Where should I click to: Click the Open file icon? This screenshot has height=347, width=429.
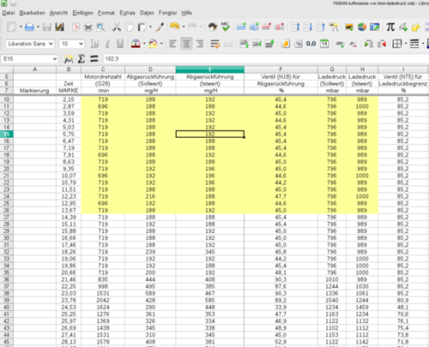(x=29, y=27)
